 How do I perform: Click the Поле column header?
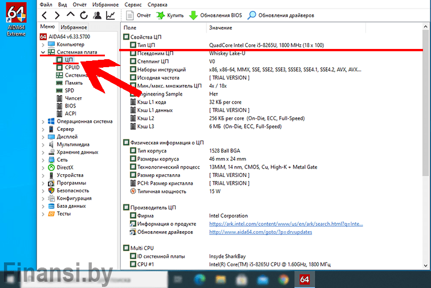(163, 28)
